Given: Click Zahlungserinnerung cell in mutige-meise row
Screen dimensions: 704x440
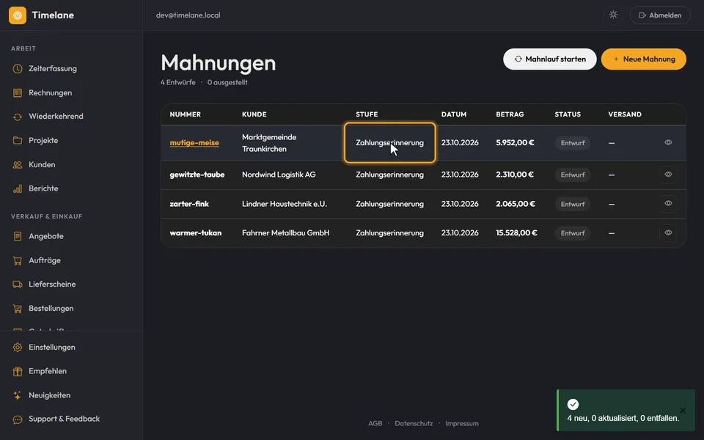Looking at the screenshot, I should 389,143.
